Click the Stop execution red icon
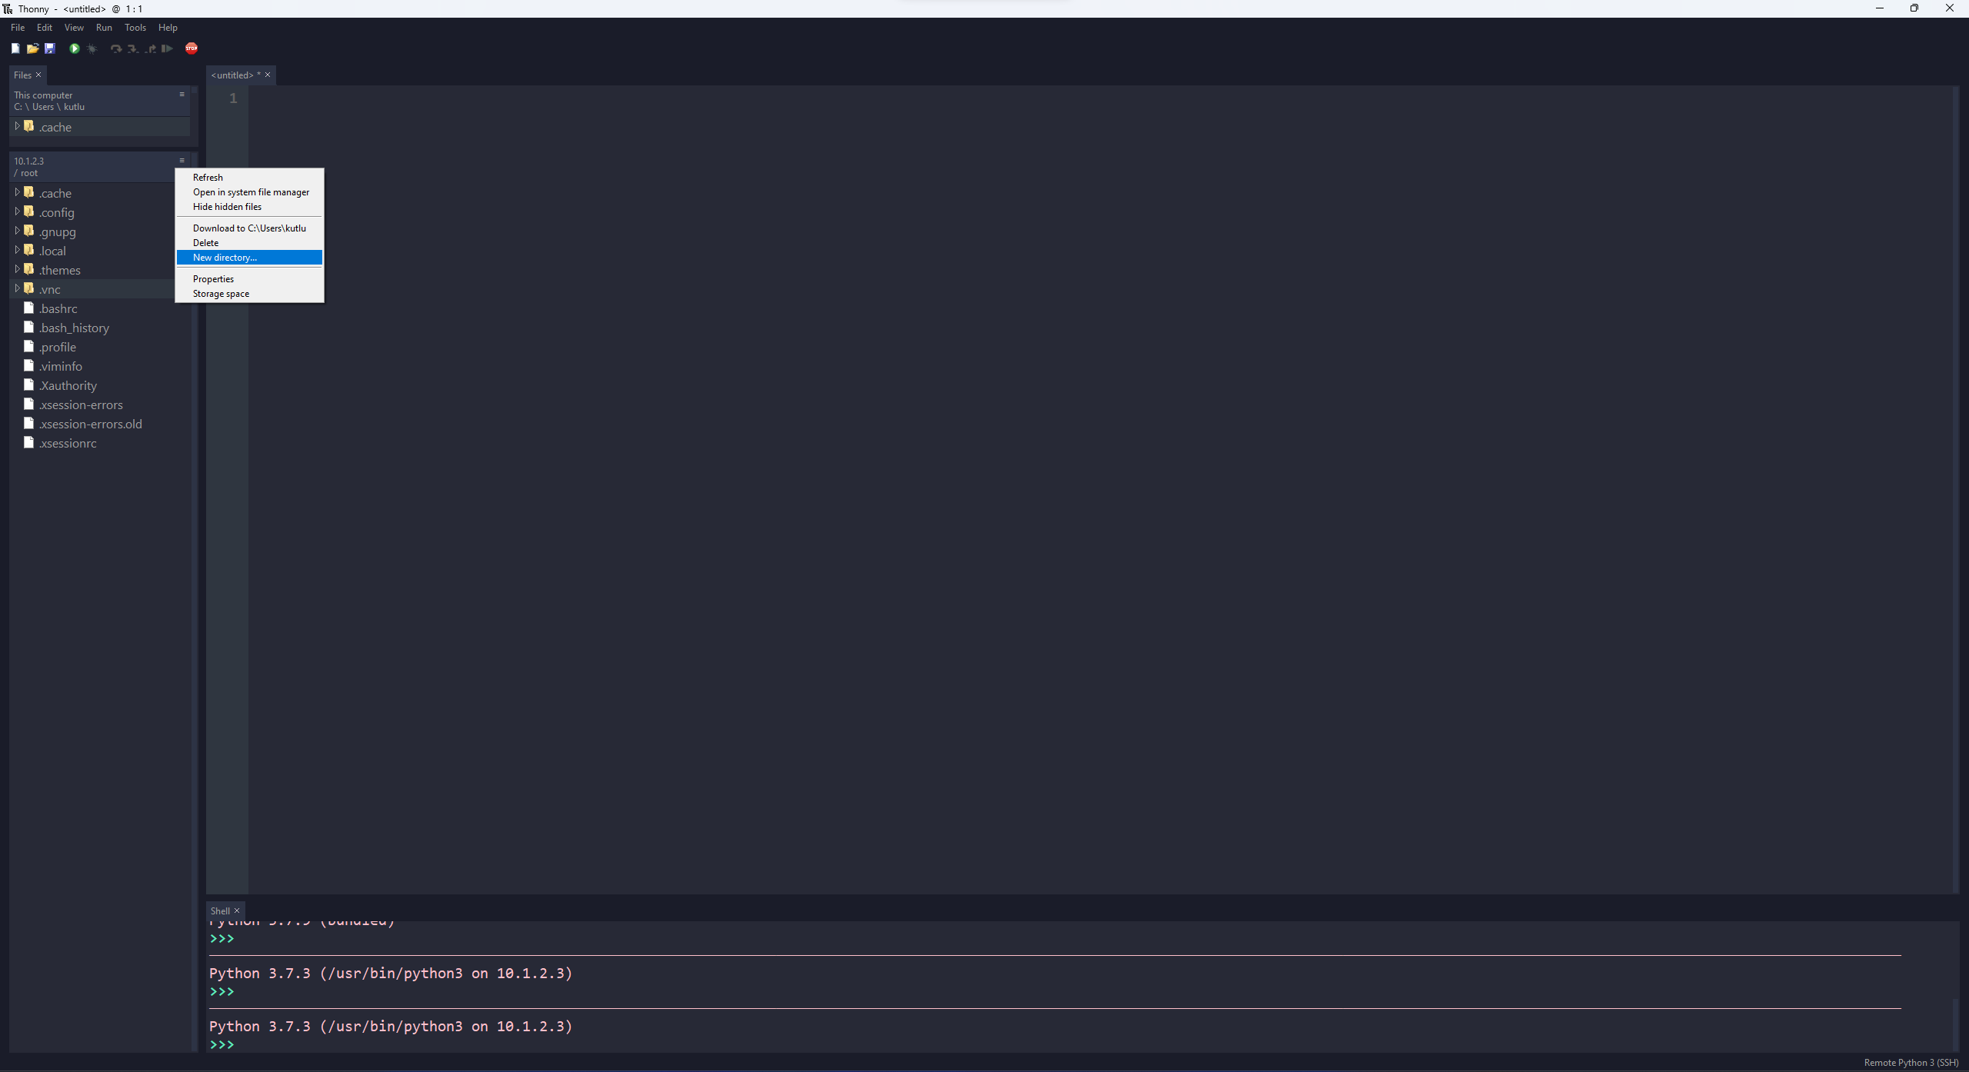Viewport: 1969px width, 1072px height. (192, 49)
